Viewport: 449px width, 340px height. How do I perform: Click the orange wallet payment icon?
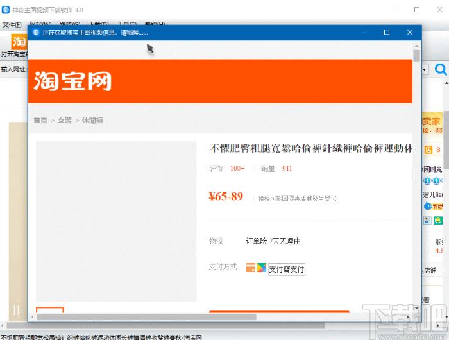point(251,268)
